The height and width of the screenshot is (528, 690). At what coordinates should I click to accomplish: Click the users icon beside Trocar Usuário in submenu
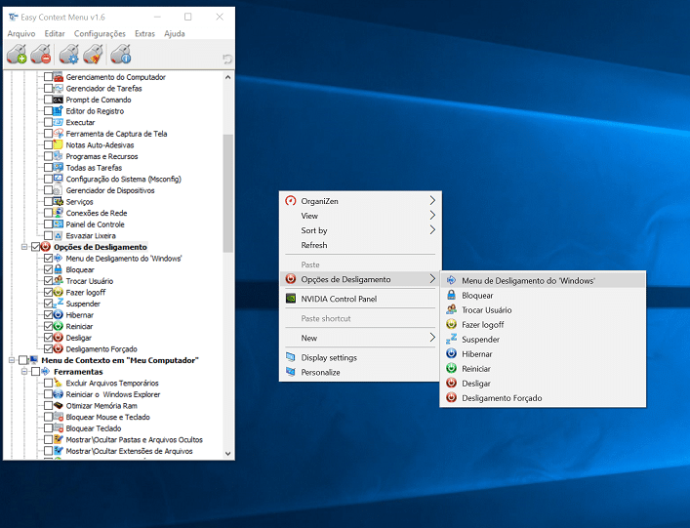[451, 309]
